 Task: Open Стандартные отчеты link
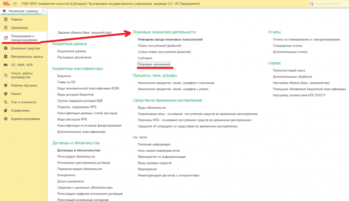click(x=288, y=46)
